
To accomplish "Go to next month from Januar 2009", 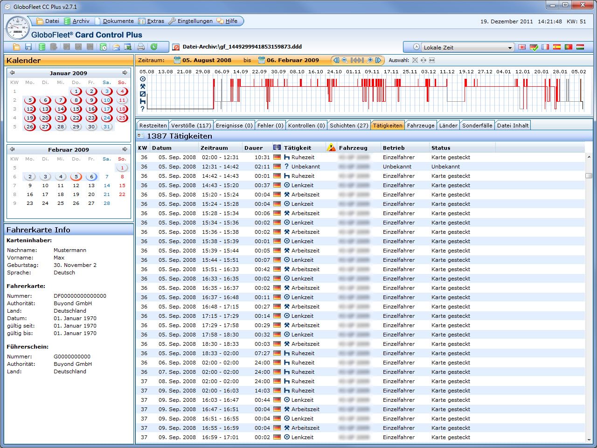I will (125, 73).
